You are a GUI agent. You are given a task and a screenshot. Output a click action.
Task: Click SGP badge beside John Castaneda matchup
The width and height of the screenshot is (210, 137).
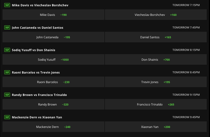[x=7, y=27]
